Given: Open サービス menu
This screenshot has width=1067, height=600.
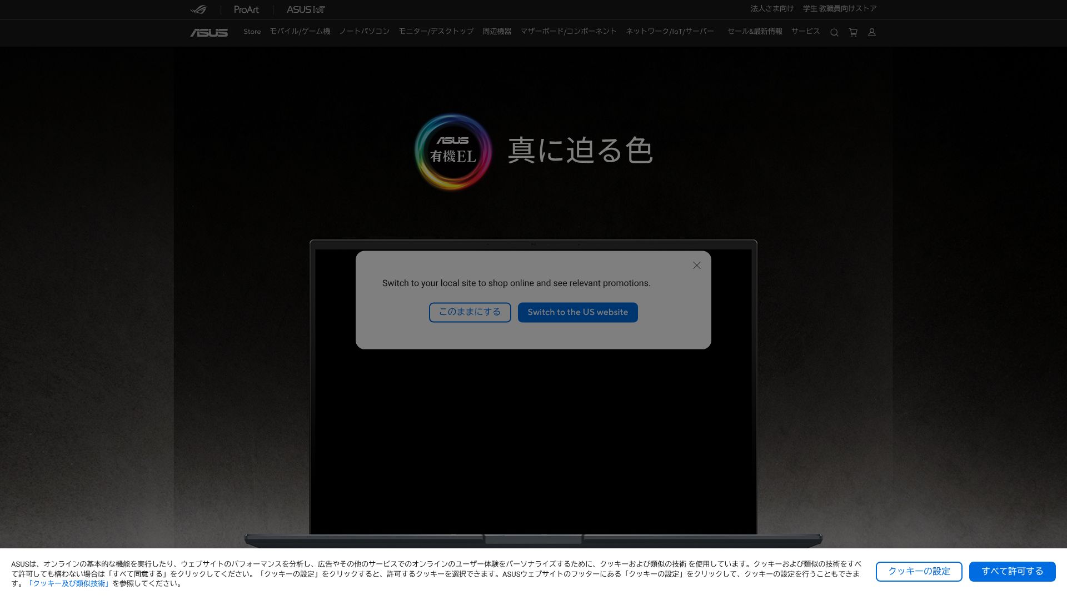Looking at the screenshot, I should (806, 32).
